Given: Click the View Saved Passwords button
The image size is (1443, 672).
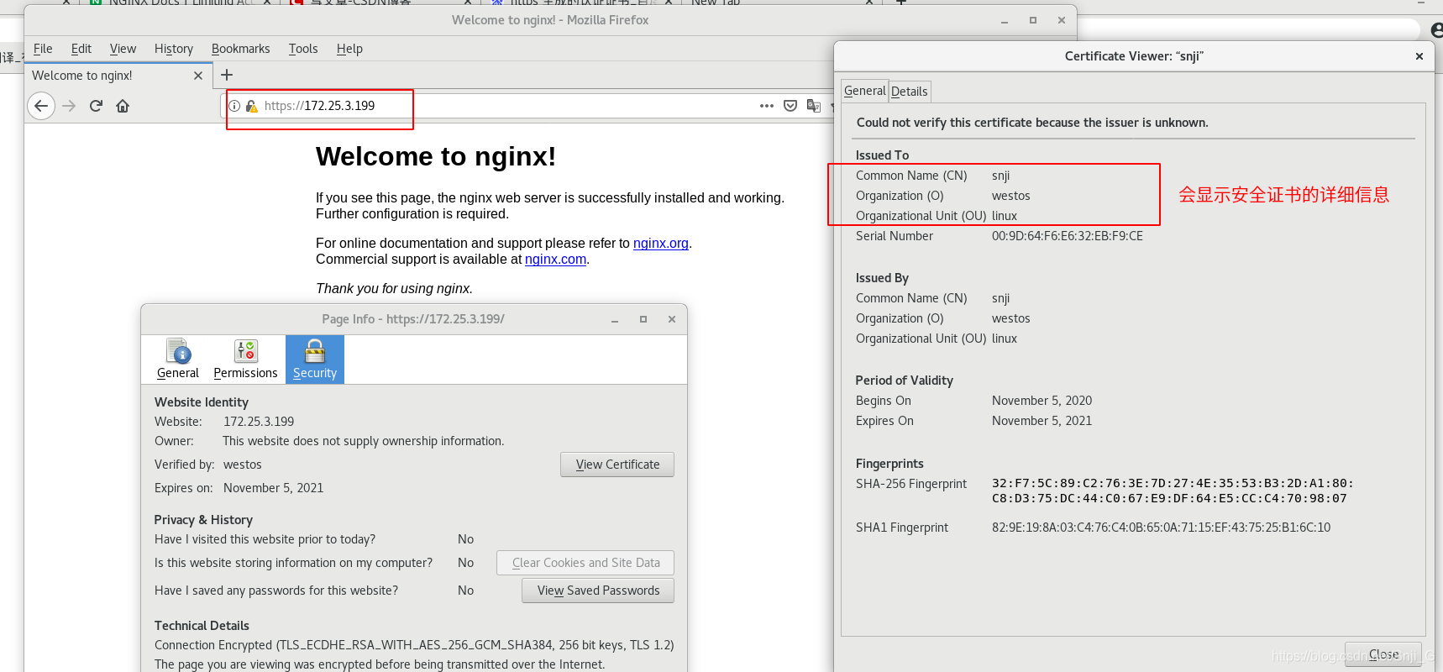Looking at the screenshot, I should 598,591.
